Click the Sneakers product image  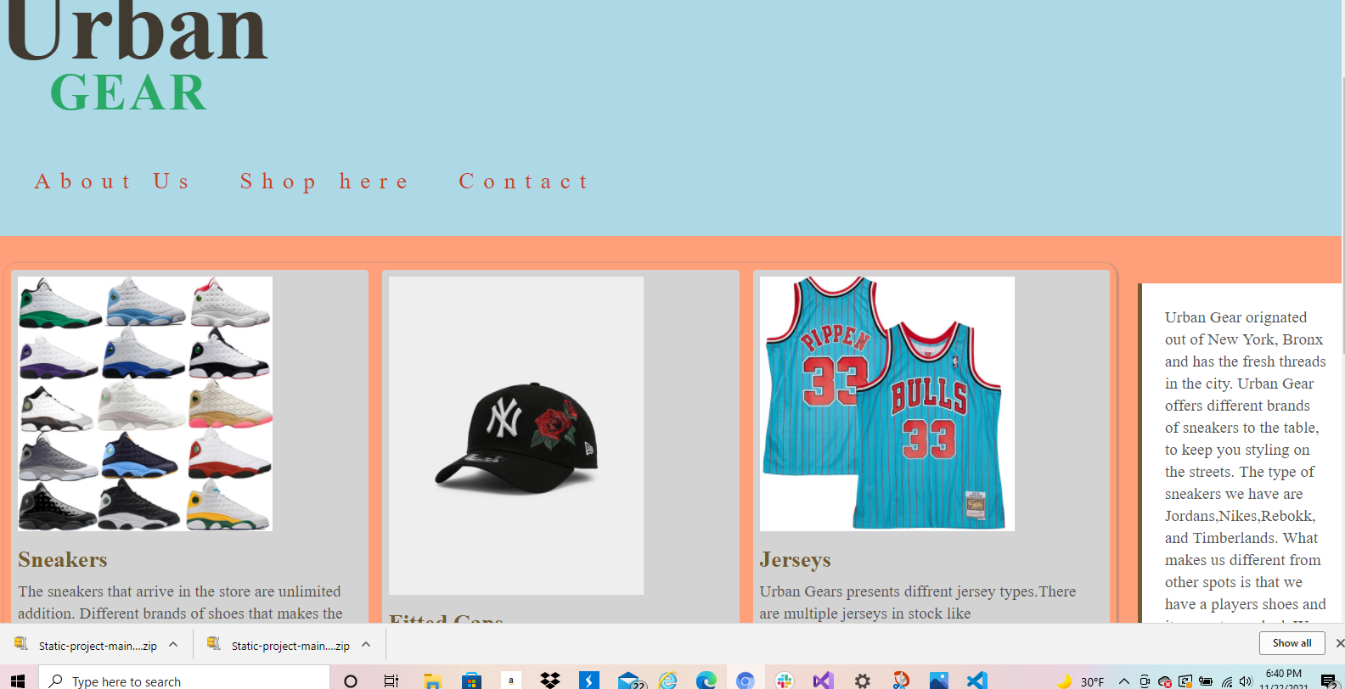click(x=145, y=404)
